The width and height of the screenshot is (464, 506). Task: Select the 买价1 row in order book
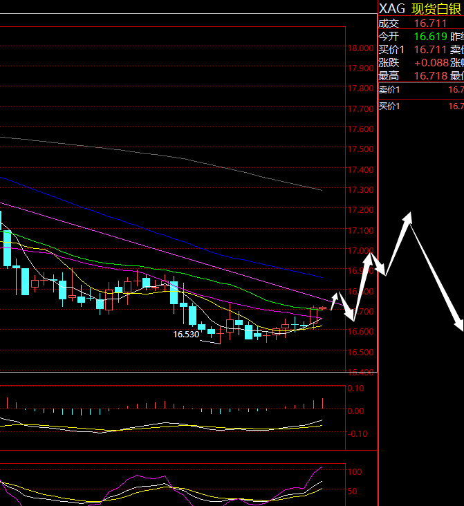(421, 106)
